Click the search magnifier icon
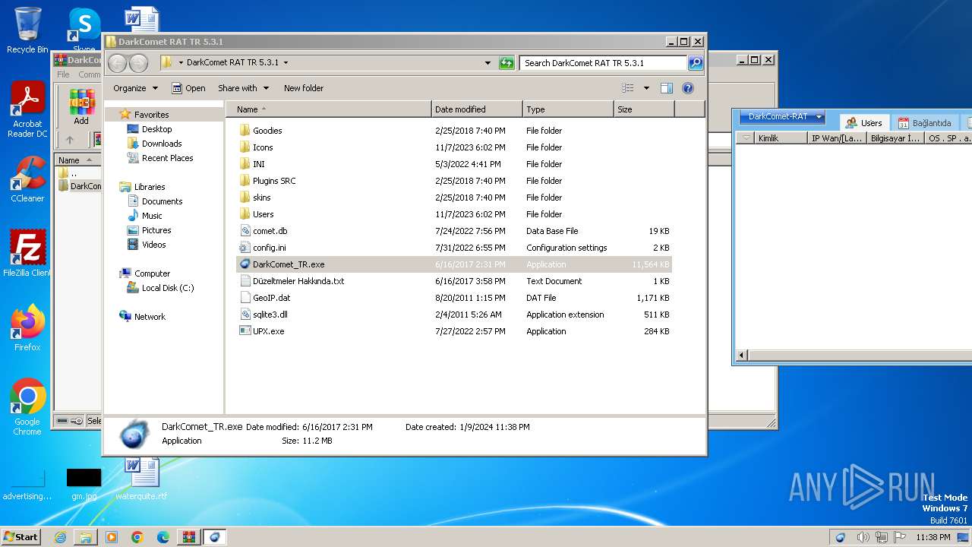The height and width of the screenshot is (547, 972). [695, 63]
